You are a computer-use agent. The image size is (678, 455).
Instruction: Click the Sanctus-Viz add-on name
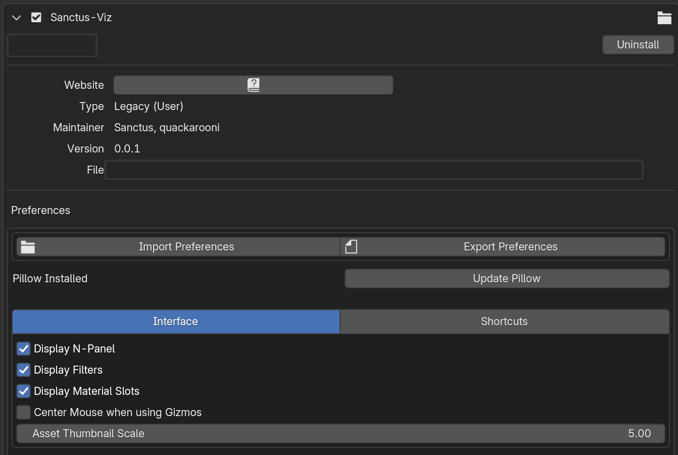(x=81, y=18)
